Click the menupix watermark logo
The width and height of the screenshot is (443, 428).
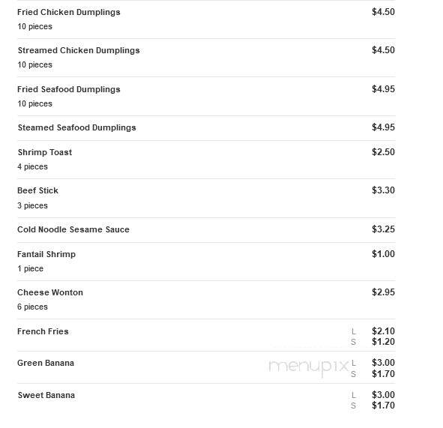(309, 367)
